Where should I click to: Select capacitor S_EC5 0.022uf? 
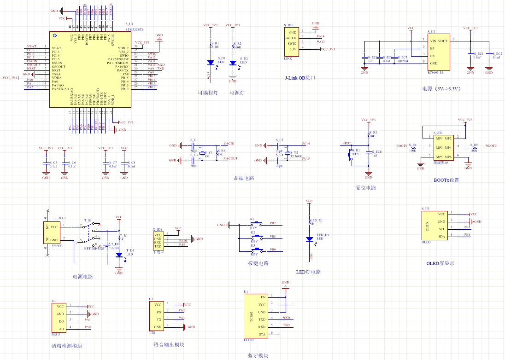tap(394, 58)
